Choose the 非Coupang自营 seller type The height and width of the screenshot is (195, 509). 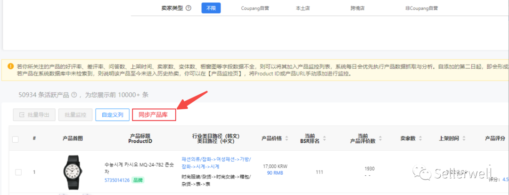click(421, 8)
